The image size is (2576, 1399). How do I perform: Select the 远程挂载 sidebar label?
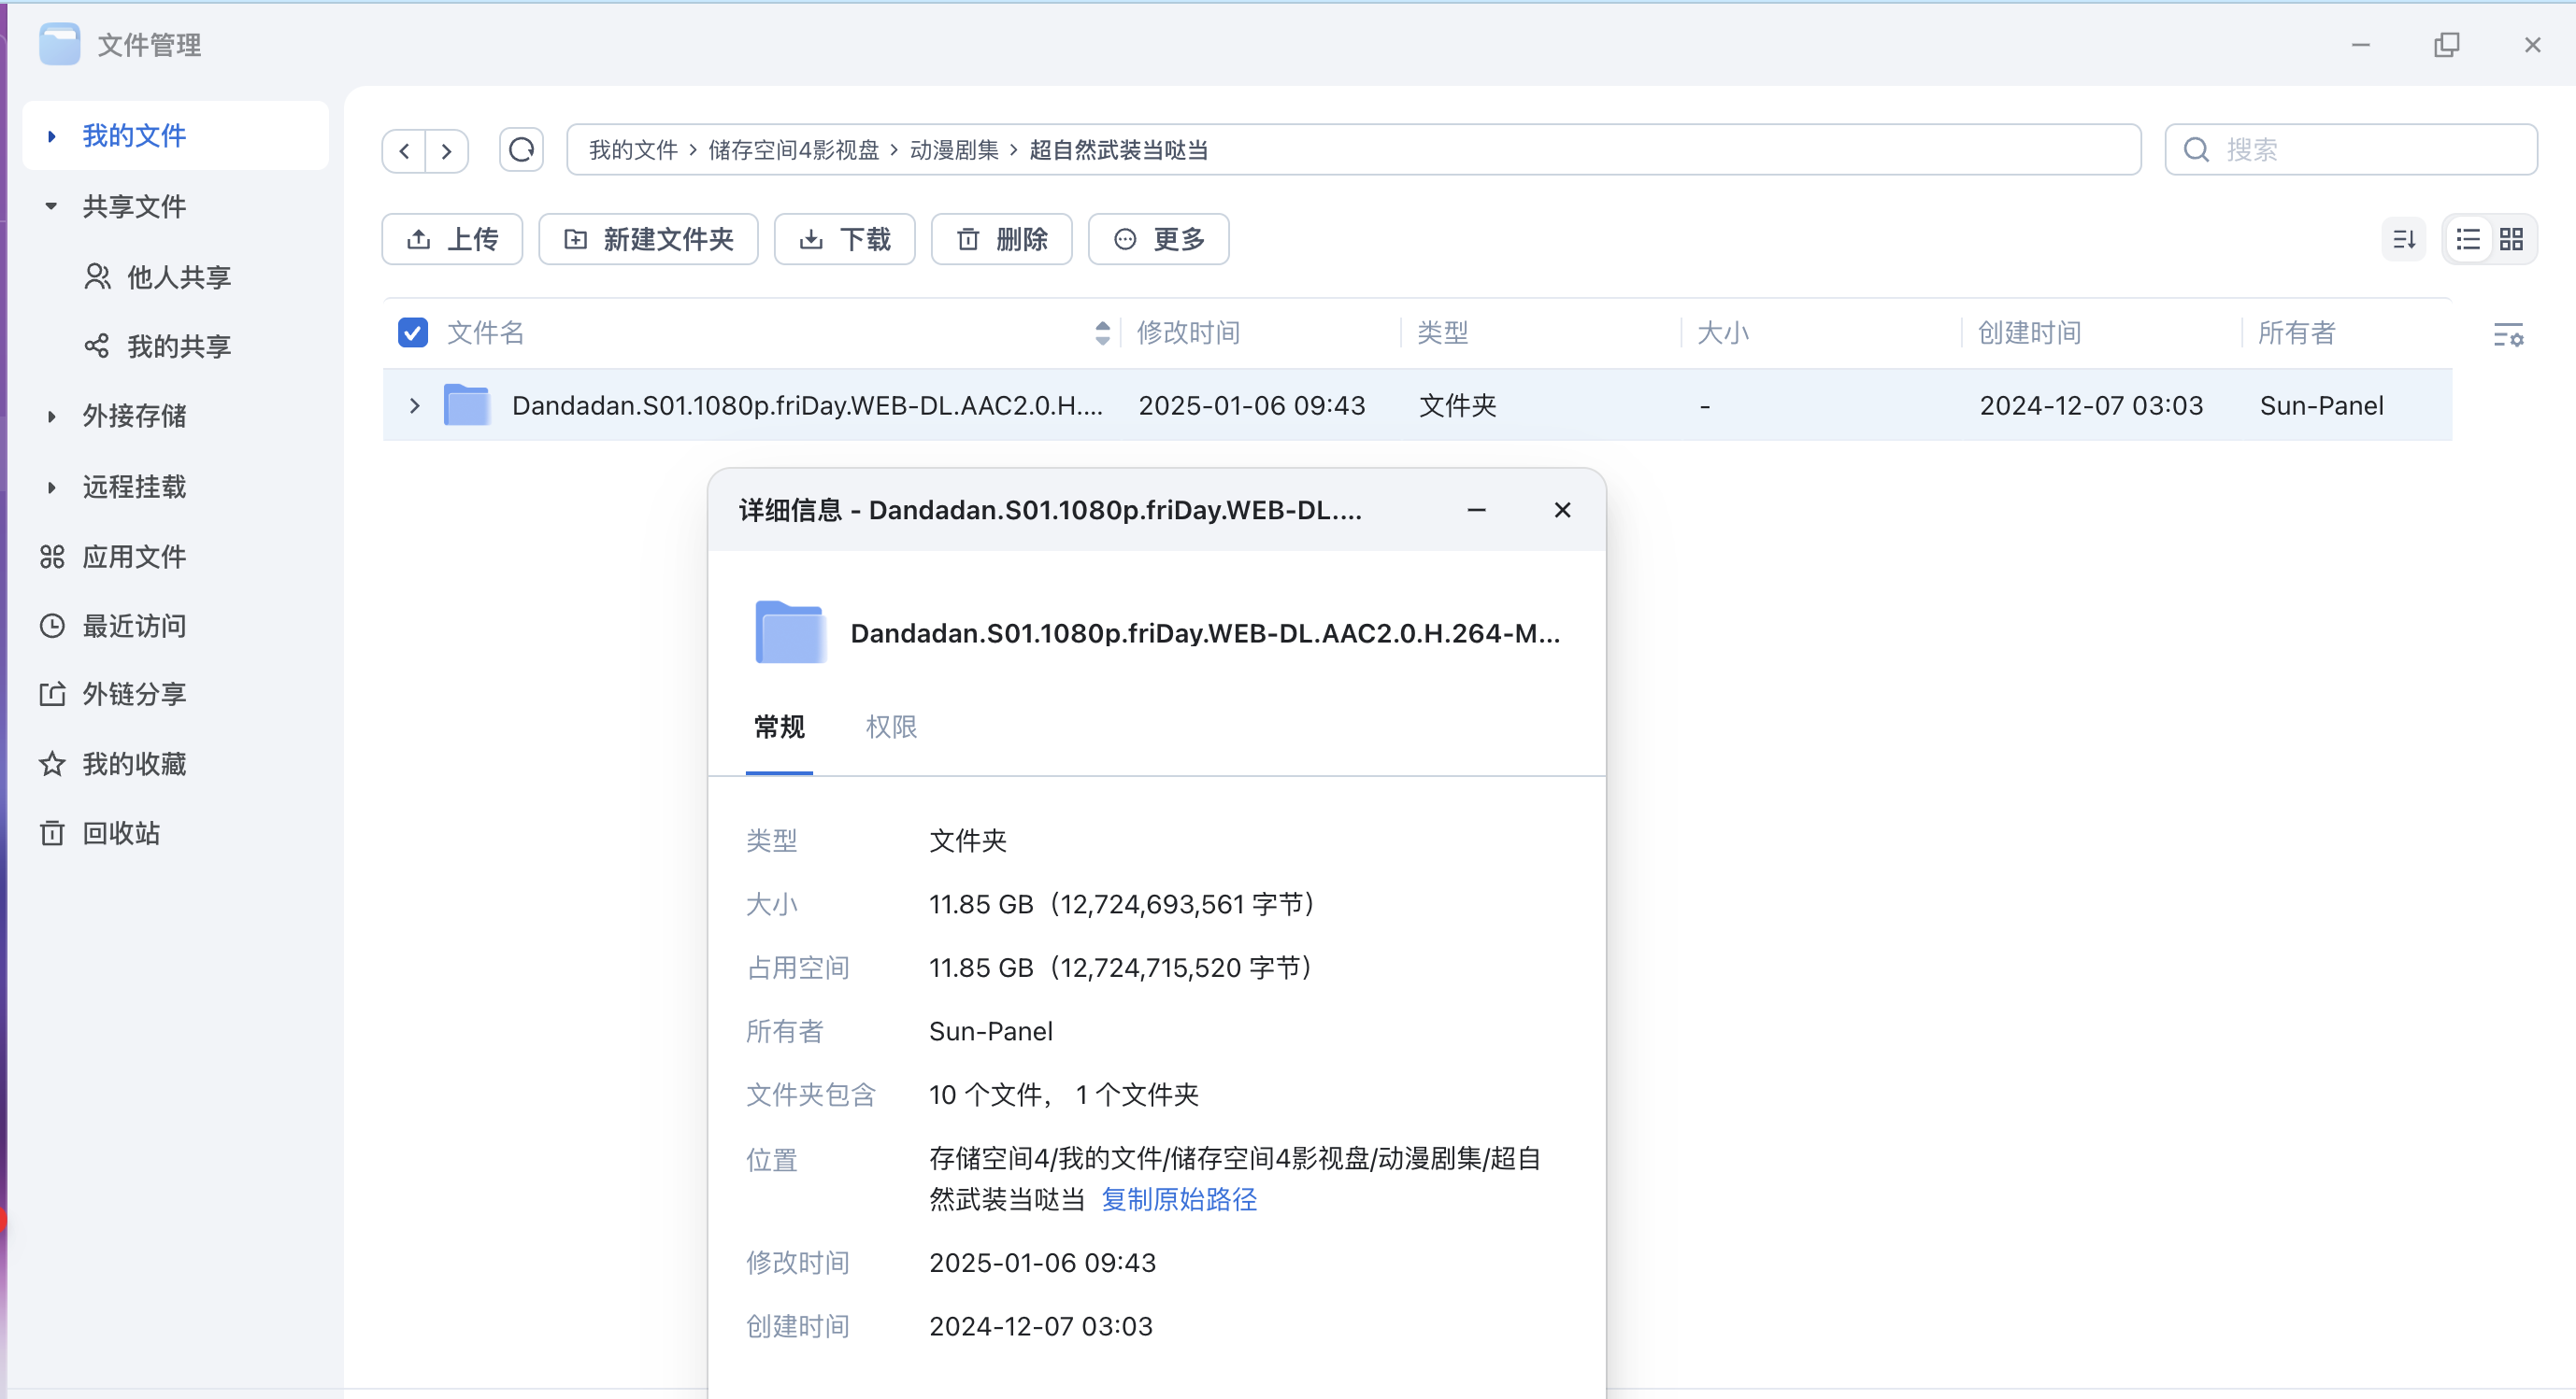[x=134, y=488]
